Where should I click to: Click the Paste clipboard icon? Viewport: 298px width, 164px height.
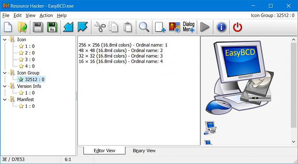tap(128, 27)
